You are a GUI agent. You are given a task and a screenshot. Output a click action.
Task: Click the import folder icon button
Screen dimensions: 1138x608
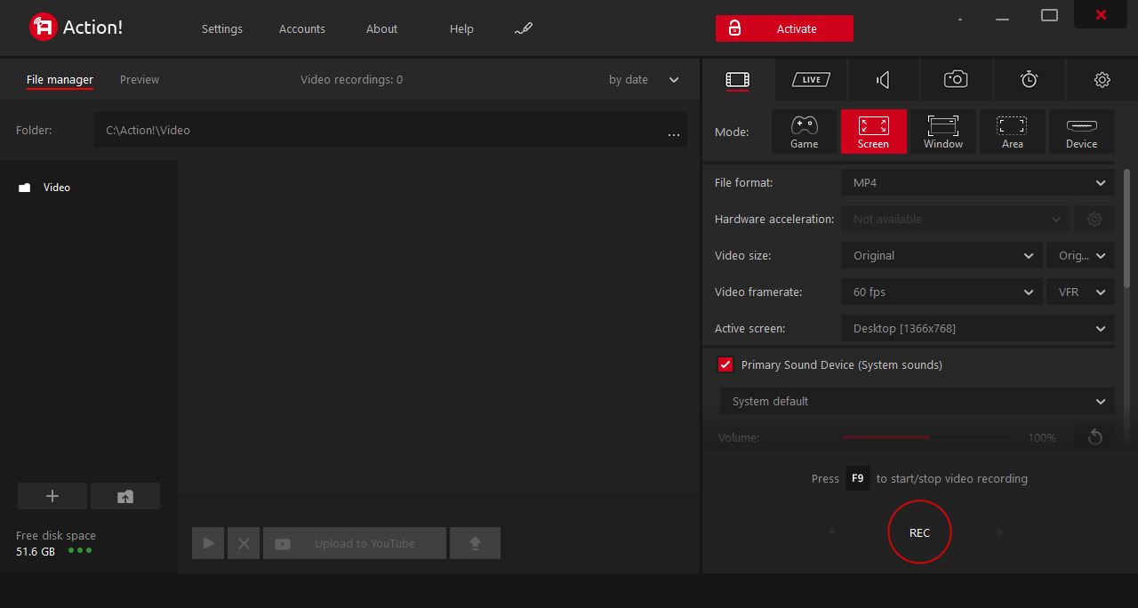pyautogui.click(x=125, y=496)
